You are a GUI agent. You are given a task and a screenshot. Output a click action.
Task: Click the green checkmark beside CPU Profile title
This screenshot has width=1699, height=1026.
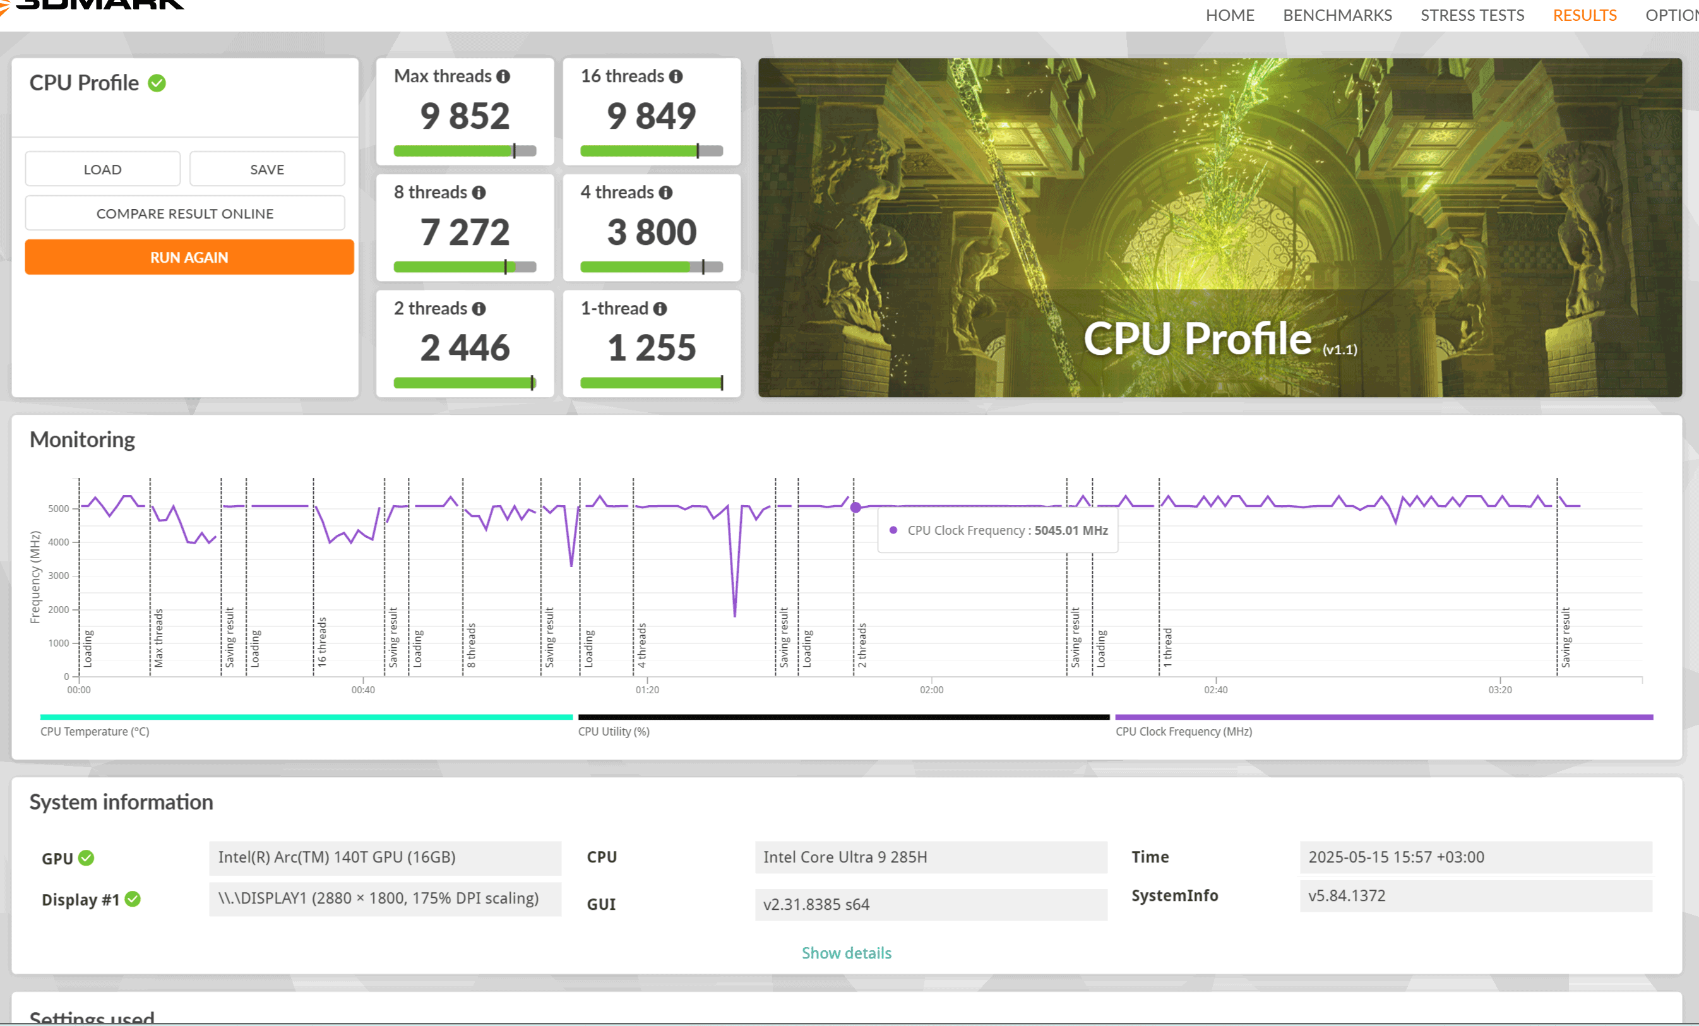tap(157, 83)
